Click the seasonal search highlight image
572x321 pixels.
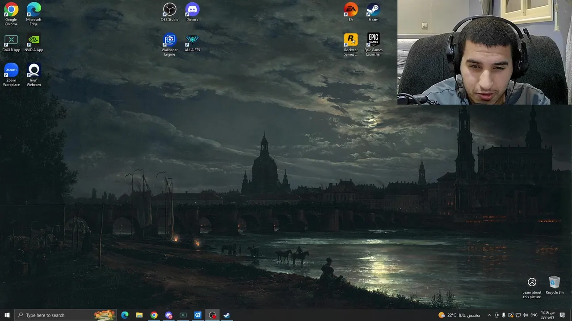pos(104,315)
